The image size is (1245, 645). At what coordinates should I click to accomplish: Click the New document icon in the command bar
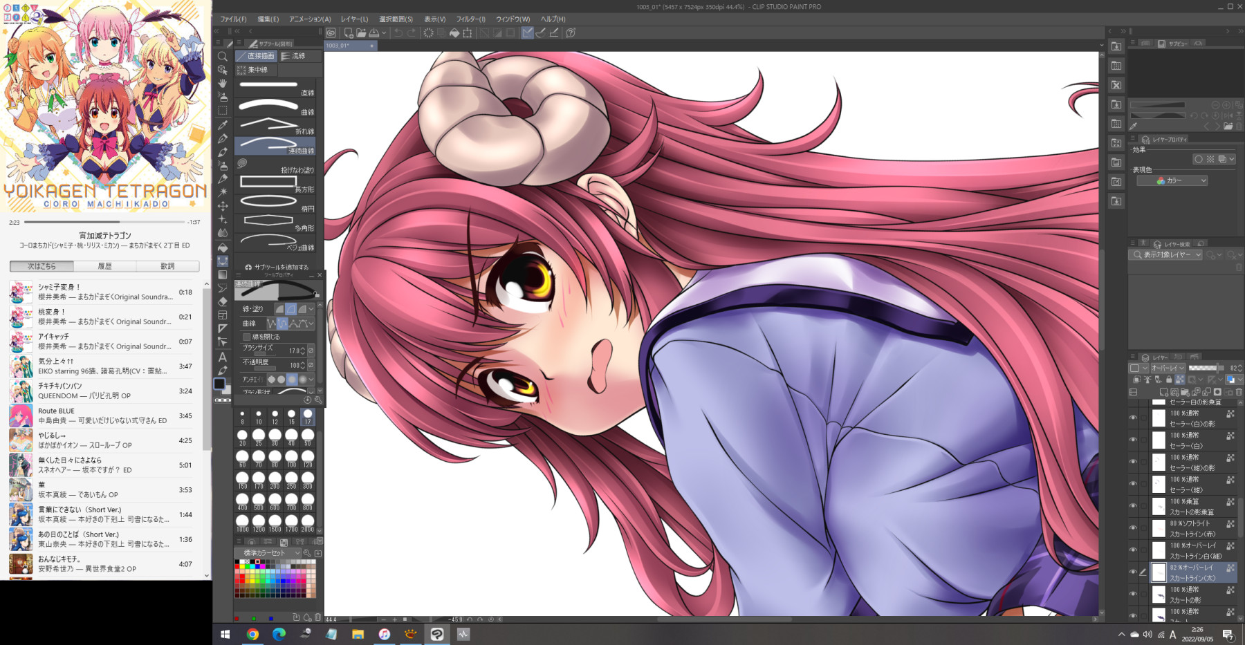pos(349,32)
